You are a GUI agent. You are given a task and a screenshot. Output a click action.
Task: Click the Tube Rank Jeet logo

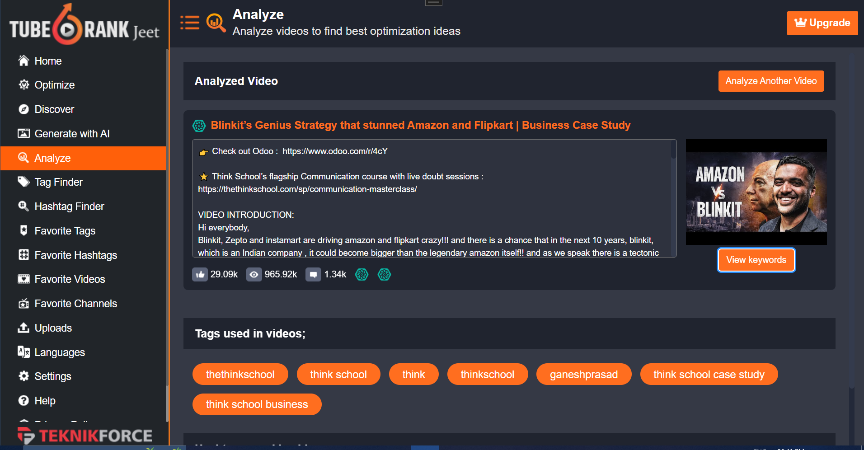pos(84,25)
